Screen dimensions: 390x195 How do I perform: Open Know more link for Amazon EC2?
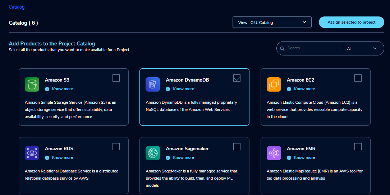pos(304,89)
